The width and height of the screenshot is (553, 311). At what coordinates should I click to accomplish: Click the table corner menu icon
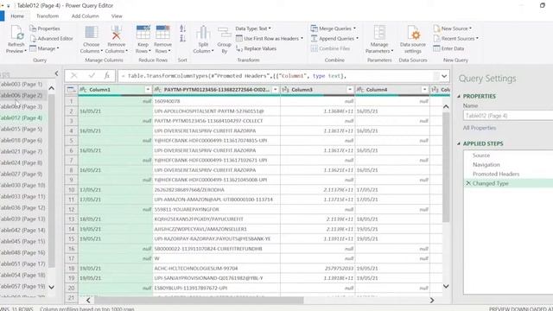coord(71,90)
